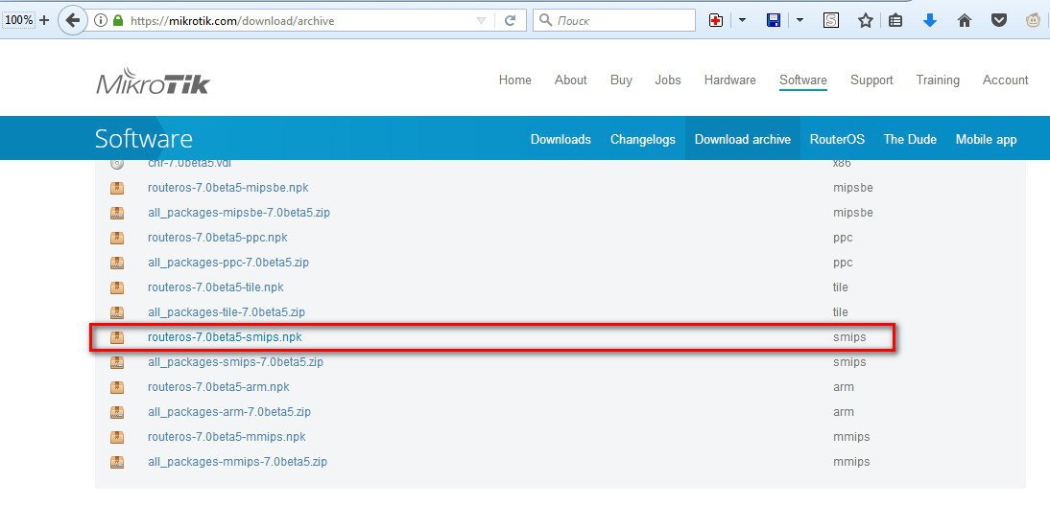Open the downloads arrow icon
The width and height of the screenshot is (1050, 505).
(x=929, y=21)
